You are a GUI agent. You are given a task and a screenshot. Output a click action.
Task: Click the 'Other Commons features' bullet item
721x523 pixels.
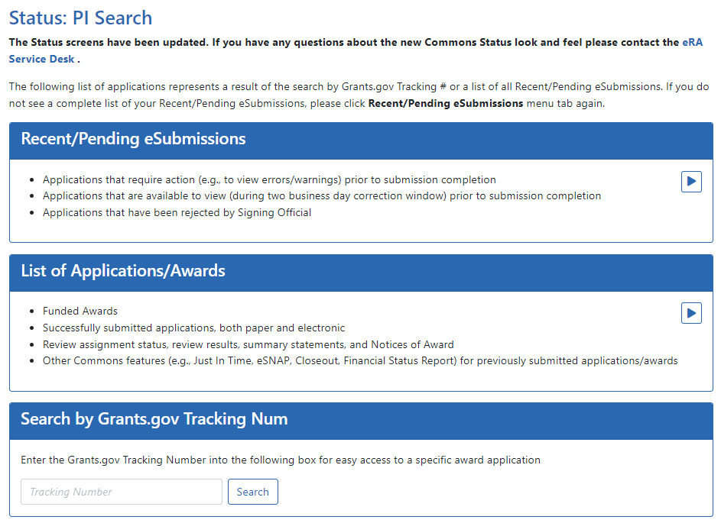coord(359,360)
